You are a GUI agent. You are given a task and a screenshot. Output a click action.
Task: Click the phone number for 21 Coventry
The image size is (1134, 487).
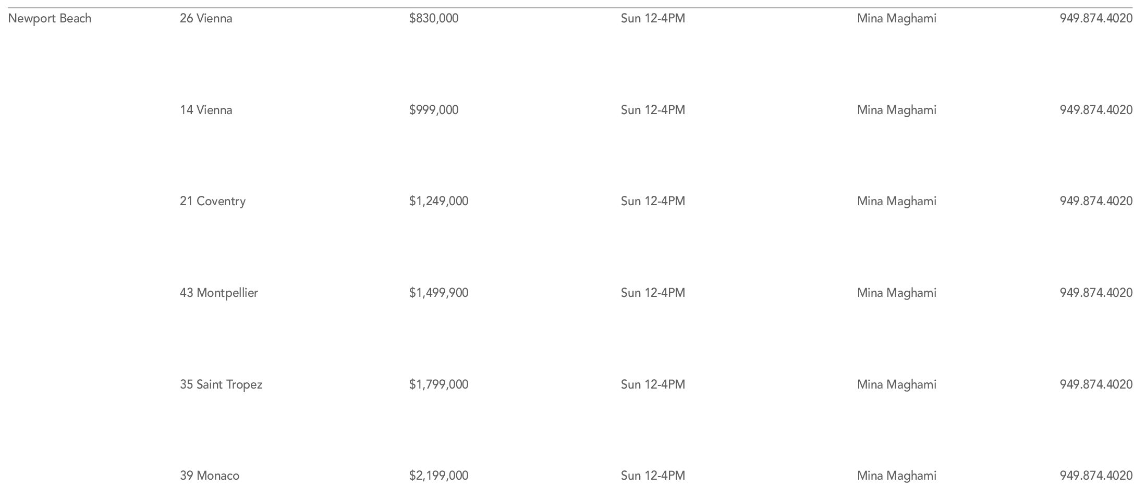[x=1096, y=201]
